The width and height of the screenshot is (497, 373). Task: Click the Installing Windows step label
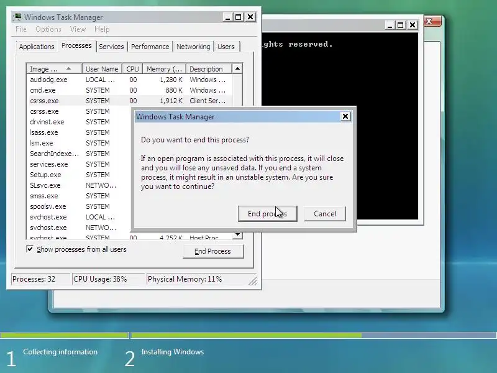[173, 352]
